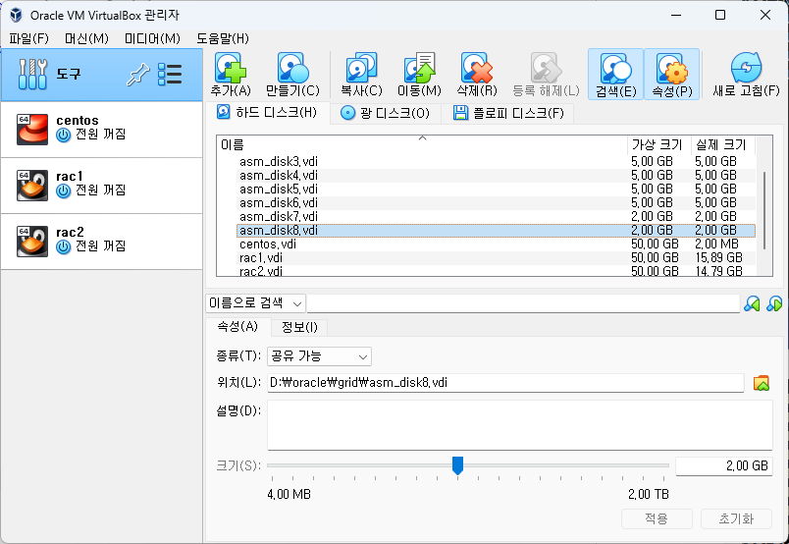Image resolution: width=789 pixels, height=544 pixels.
Task: Toggle the Properties (속성) toolbar button
Action: (x=672, y=74)
